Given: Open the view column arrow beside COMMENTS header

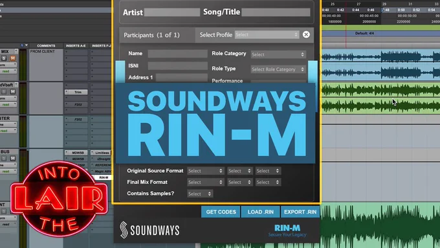Looking at the screenshot, I should click(27, 45).
